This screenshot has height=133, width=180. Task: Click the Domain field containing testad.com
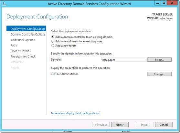[x=124, y=60]
